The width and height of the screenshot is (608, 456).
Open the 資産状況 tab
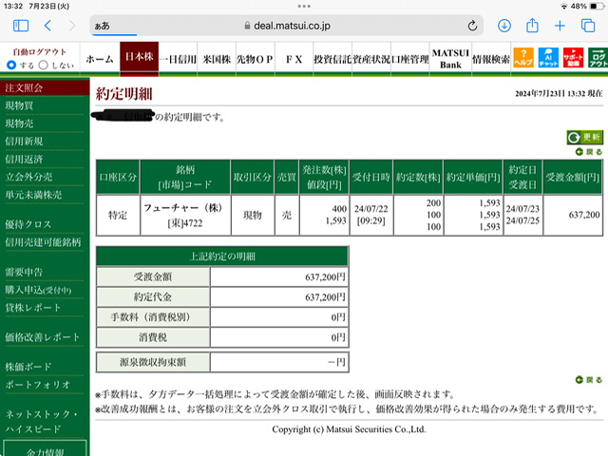pos(371,59)
